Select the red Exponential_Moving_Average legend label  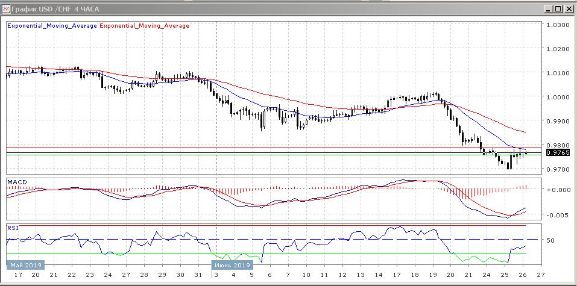[143, 26]
